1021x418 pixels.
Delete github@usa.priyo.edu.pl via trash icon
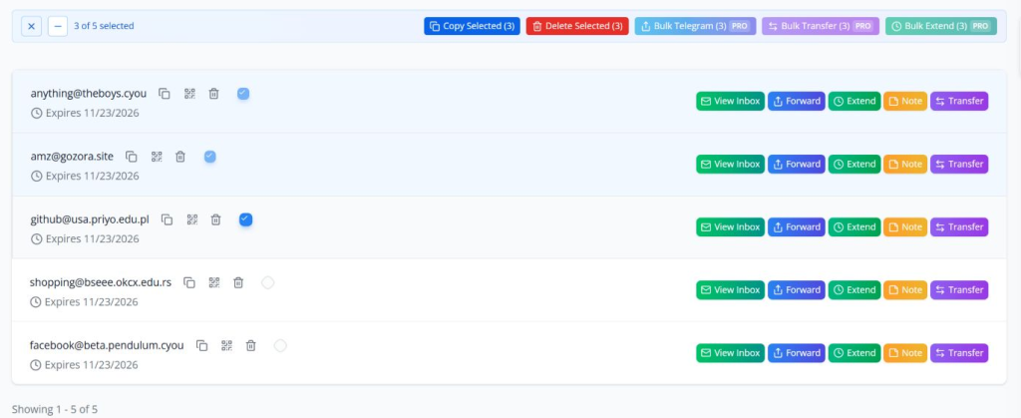click(216, 220)
